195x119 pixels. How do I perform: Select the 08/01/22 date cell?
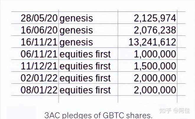pos(35,89)
